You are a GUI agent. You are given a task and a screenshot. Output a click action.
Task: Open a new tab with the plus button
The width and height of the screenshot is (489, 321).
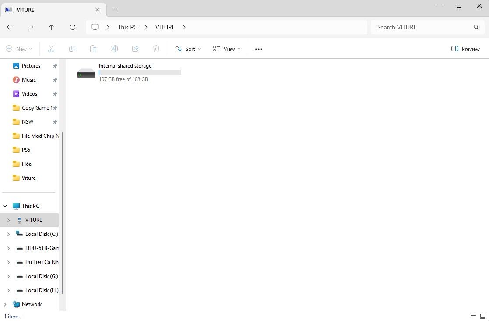coord(116,10)
